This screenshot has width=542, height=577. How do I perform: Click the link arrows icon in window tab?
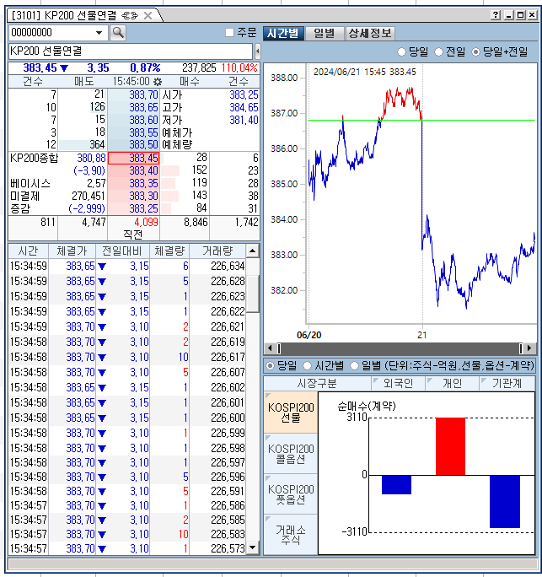[130, 15]
